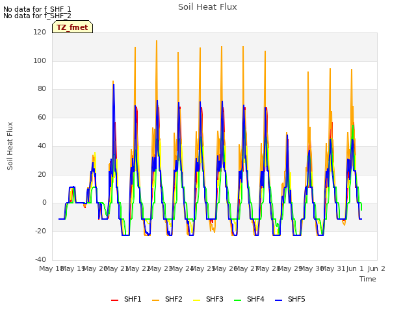Screen dimensions: 416x312
Task: Click the 120 y-axis tick label
Action: 40,32
